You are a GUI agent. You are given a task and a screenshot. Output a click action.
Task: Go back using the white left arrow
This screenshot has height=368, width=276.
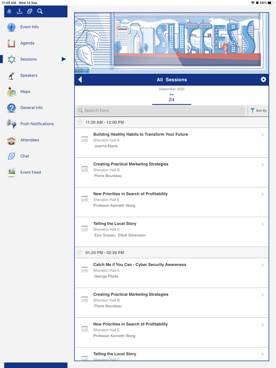80,80
